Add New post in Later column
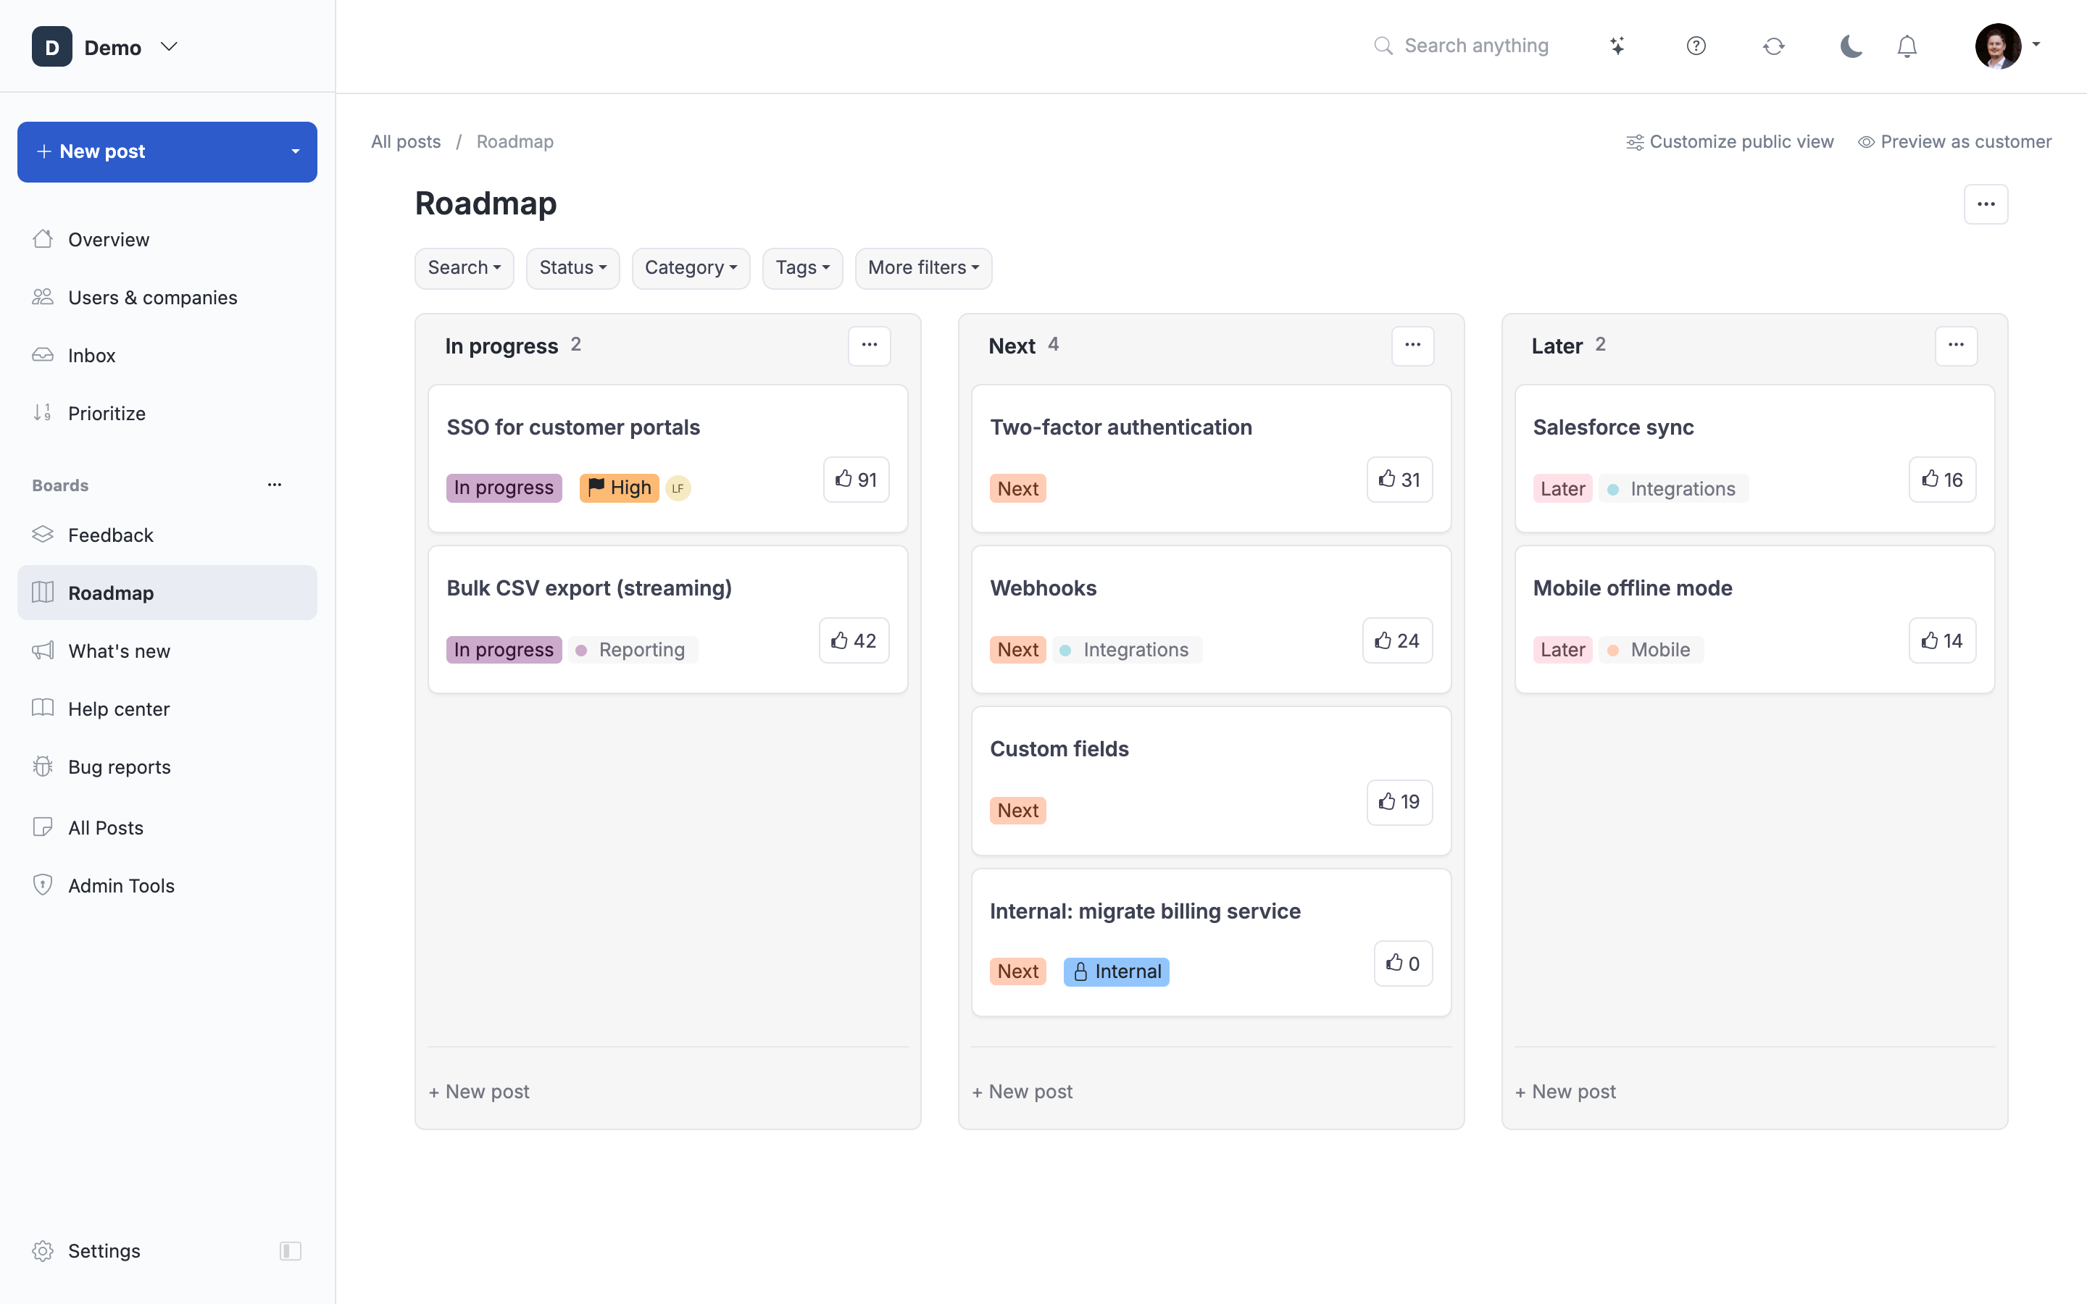Image resolution: width=2087 pixels, height=1304 pixels. click(1565, 1092)
